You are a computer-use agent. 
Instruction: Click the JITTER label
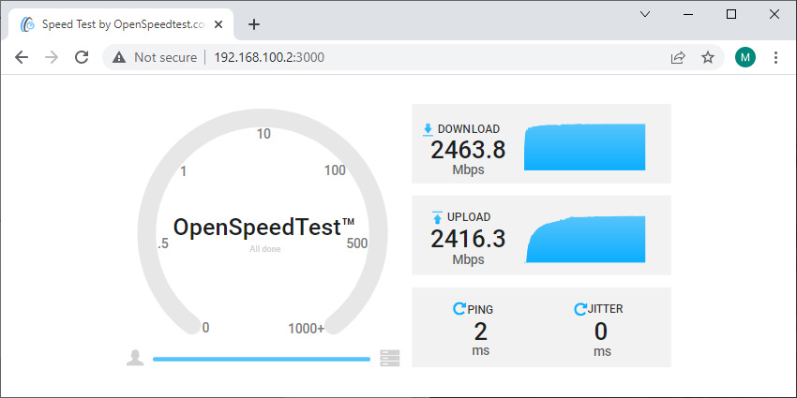tap(605, 309)
